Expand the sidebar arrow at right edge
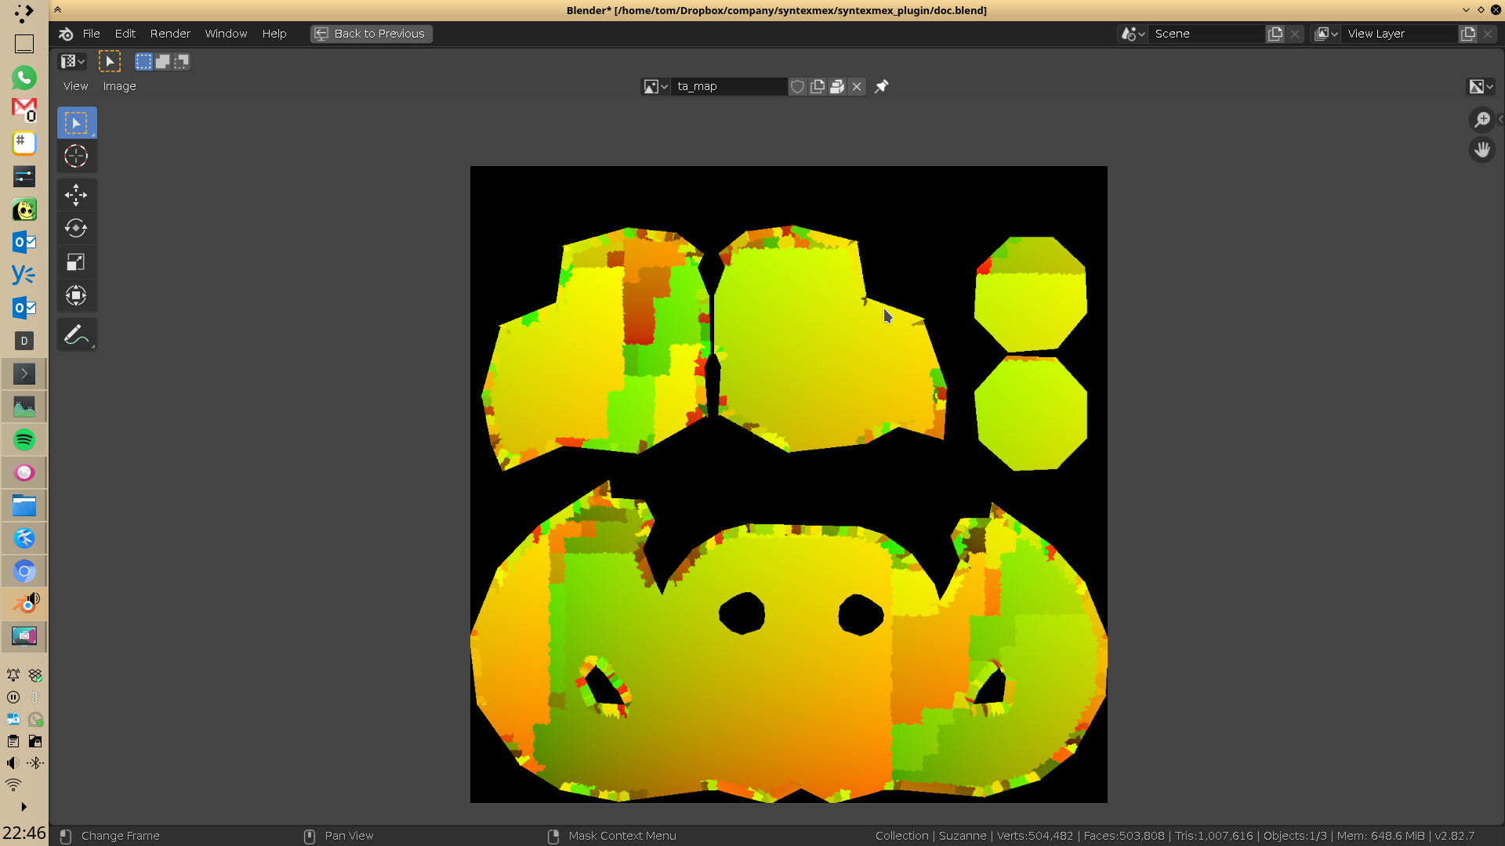 coord(1500,120)
